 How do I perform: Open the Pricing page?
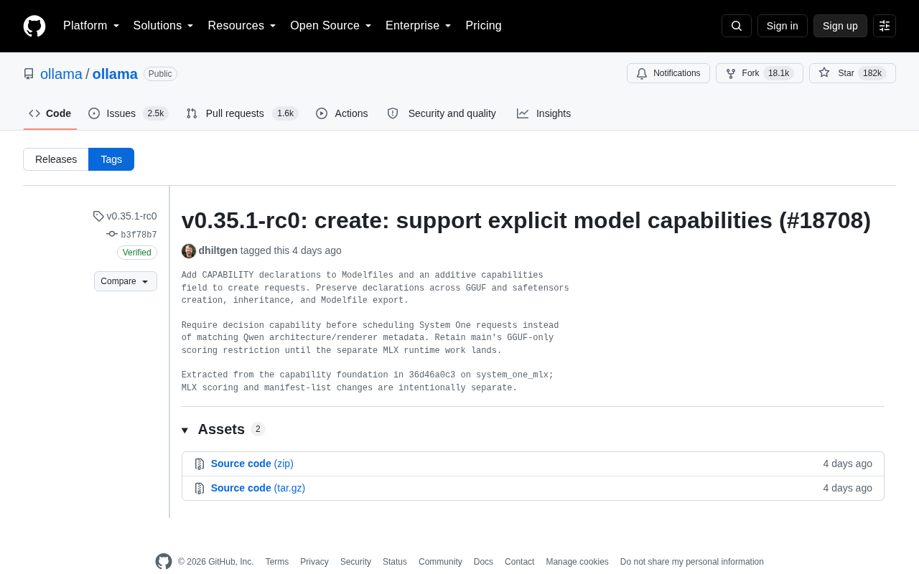[483, 26]
